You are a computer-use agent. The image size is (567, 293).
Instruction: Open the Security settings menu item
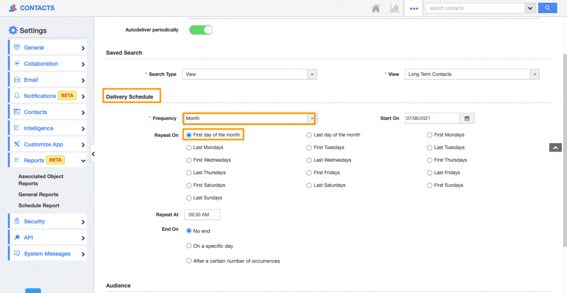pos(35,222)
